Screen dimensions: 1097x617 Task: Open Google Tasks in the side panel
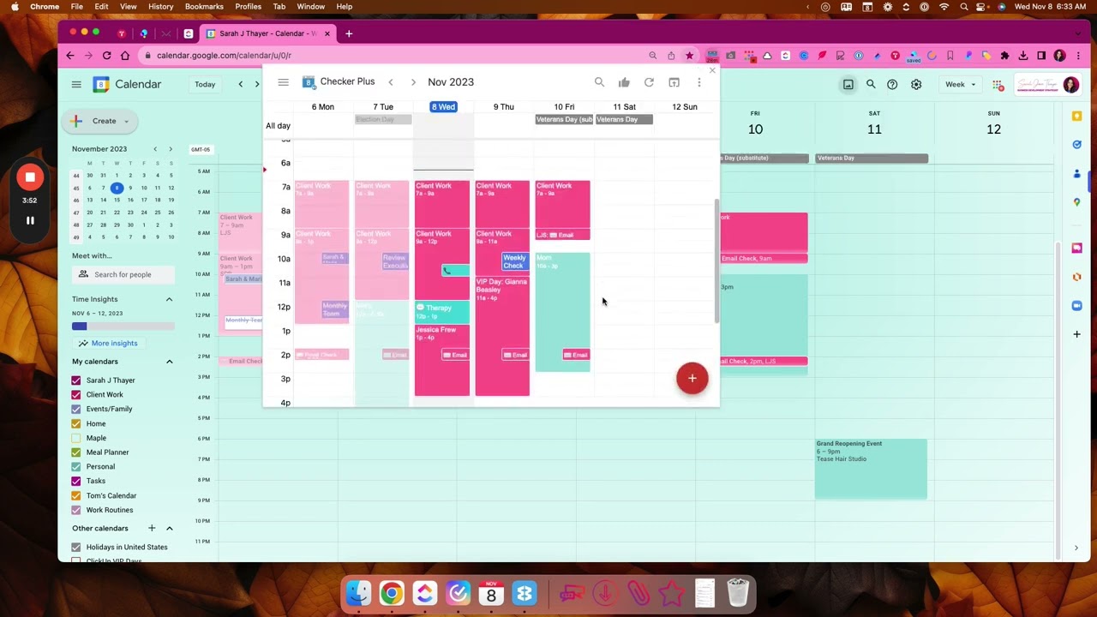click(x=1077, y=144)
